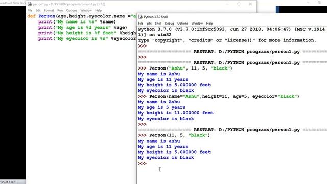
Task: Open Options menu in person1.py editor
Action: pos(72,10)
